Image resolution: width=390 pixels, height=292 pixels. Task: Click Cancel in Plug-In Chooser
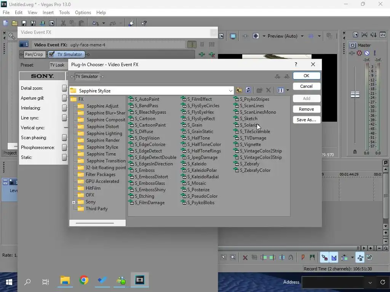click(307, 86)
